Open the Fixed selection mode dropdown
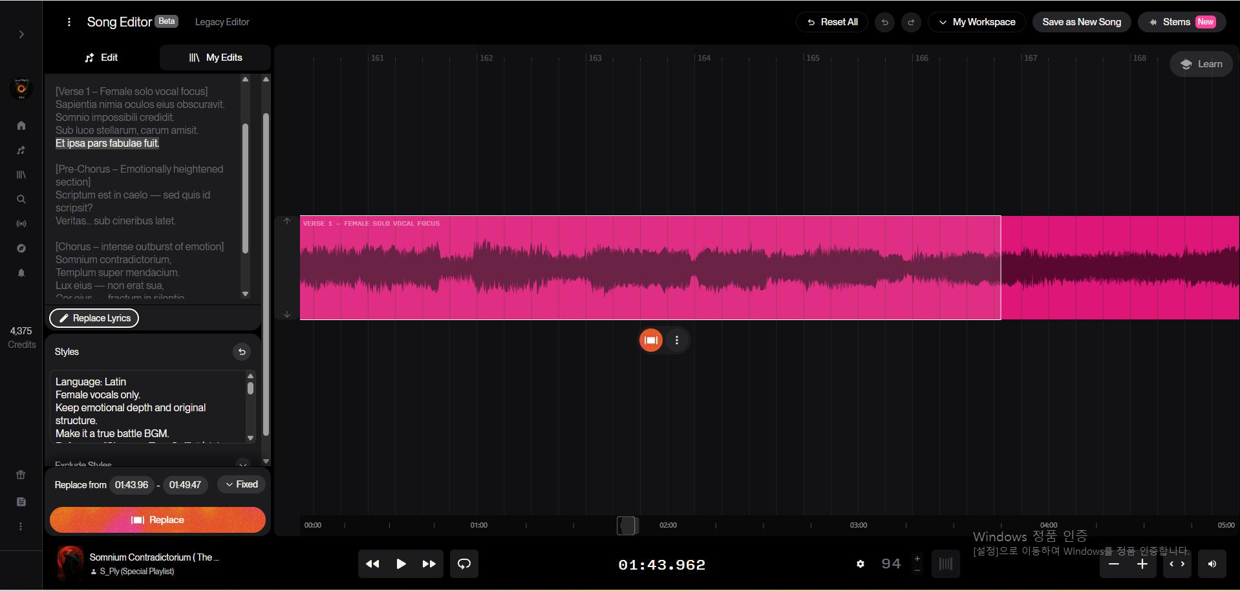Image resolution: width=1240 pixels, height=591 pixels. coord(241,484)
